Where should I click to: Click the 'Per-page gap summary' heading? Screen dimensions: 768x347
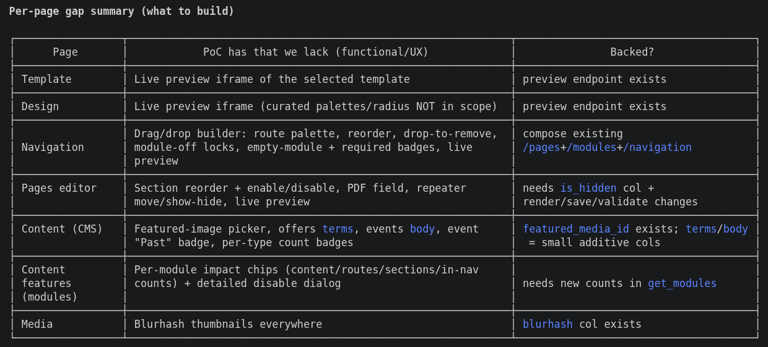(x=121, y=11)
